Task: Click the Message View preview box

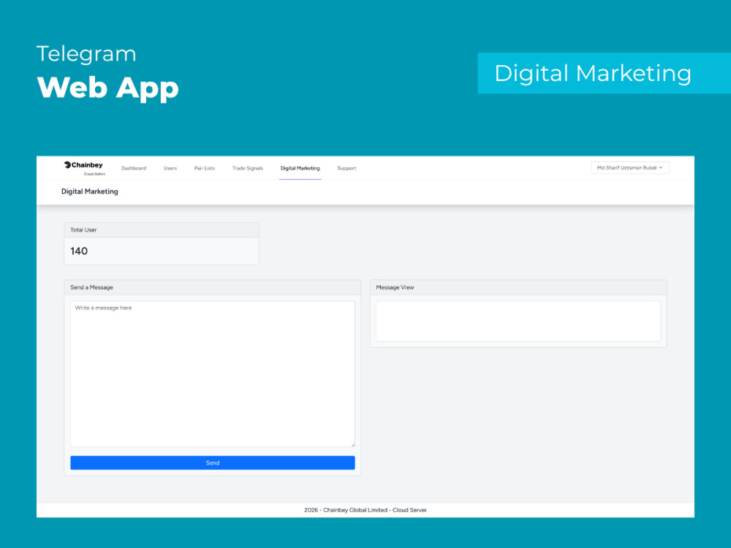Action: 518,321
